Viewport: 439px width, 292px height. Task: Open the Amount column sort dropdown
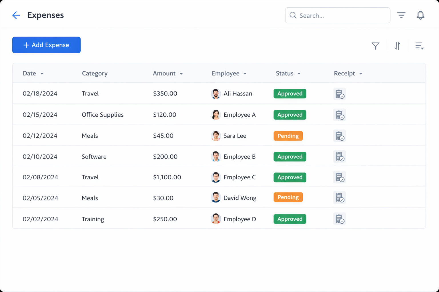coord(181,74)
